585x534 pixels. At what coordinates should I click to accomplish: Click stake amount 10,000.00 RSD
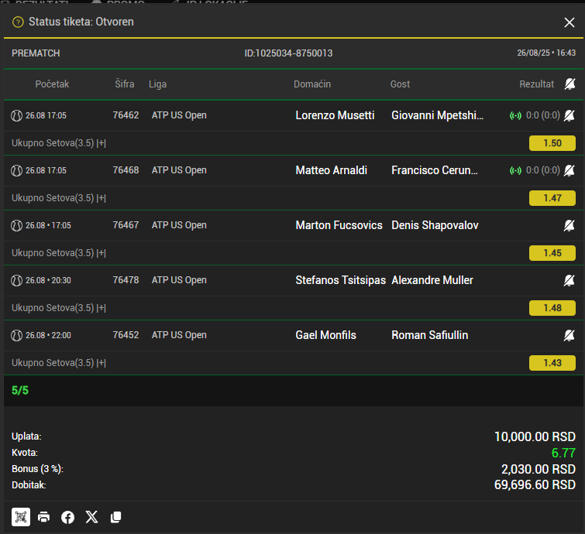point(535,436)
